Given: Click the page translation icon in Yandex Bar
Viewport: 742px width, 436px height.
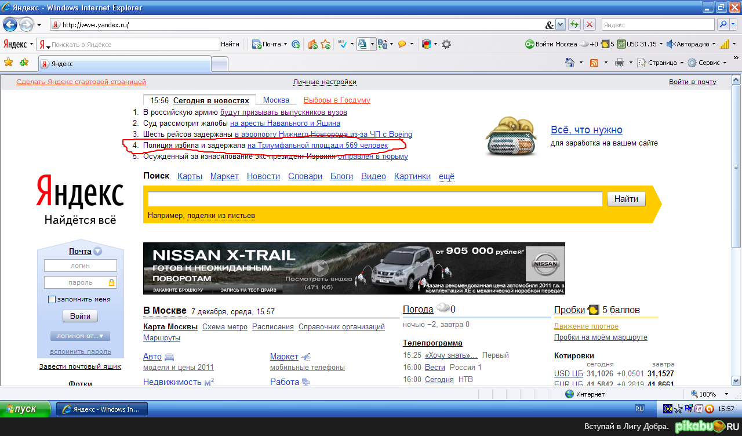Looking at the screenshot, I should tap(362, 44).
